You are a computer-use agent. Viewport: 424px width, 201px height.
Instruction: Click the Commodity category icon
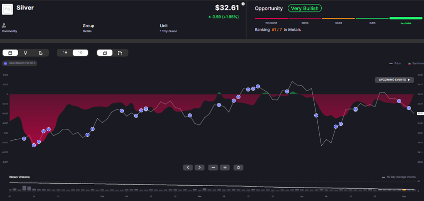pyautogui.click(x=4, y=26)
